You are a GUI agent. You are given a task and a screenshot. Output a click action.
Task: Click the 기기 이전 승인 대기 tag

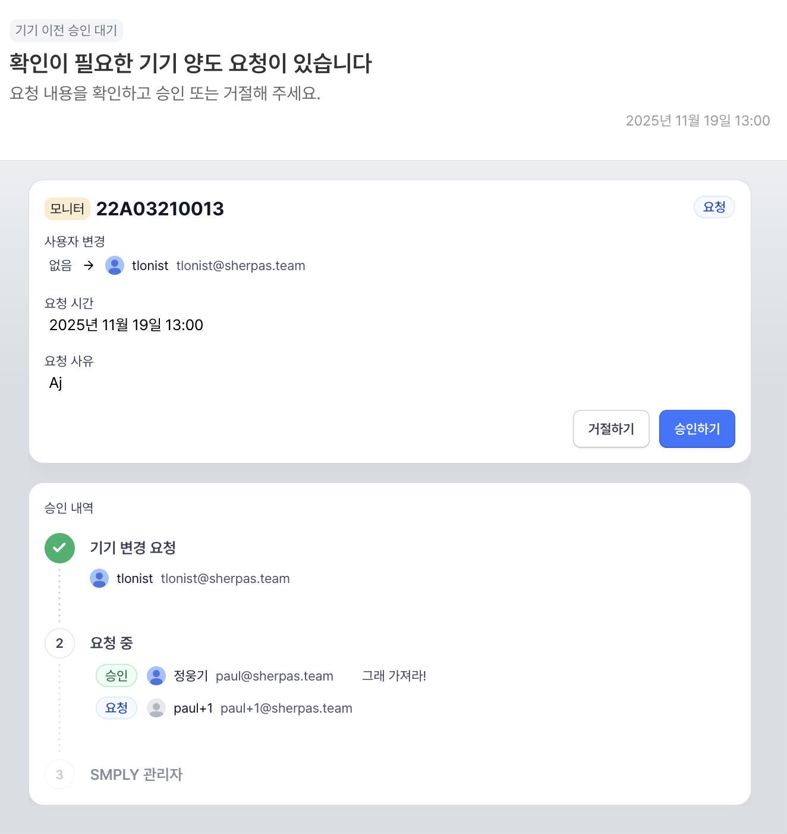(66, 30)
